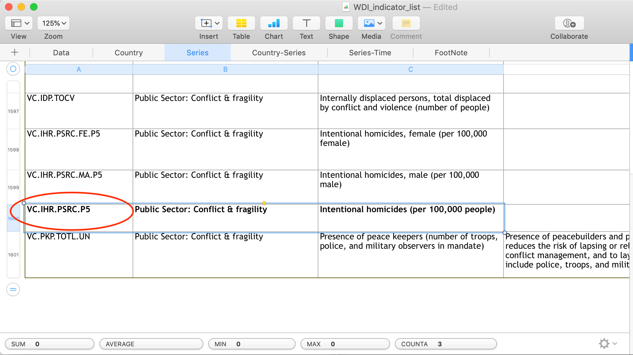Open the FootNote sheet tab
The height and width of the screenshot is (355, 633).
(451, 52)
